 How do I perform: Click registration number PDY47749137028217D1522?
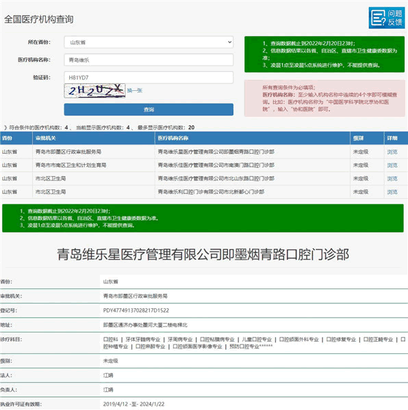point(136,310)
